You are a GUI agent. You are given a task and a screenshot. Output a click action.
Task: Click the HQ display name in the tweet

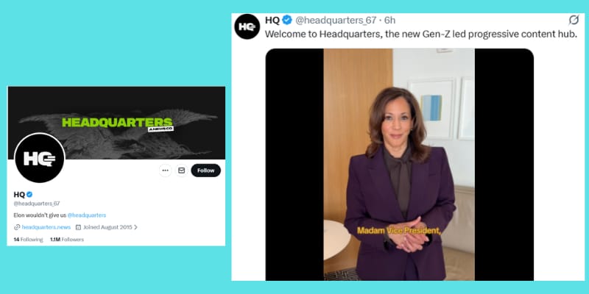272,21
